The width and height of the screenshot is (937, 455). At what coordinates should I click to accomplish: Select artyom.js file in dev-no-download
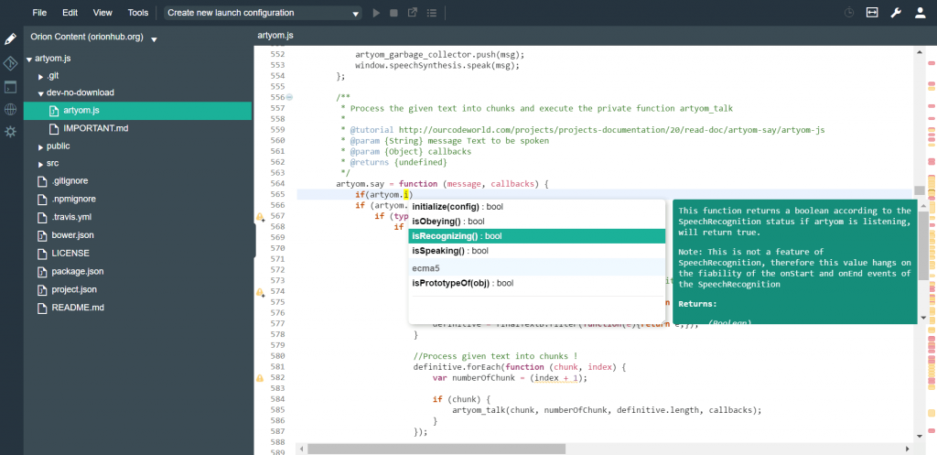137,111
